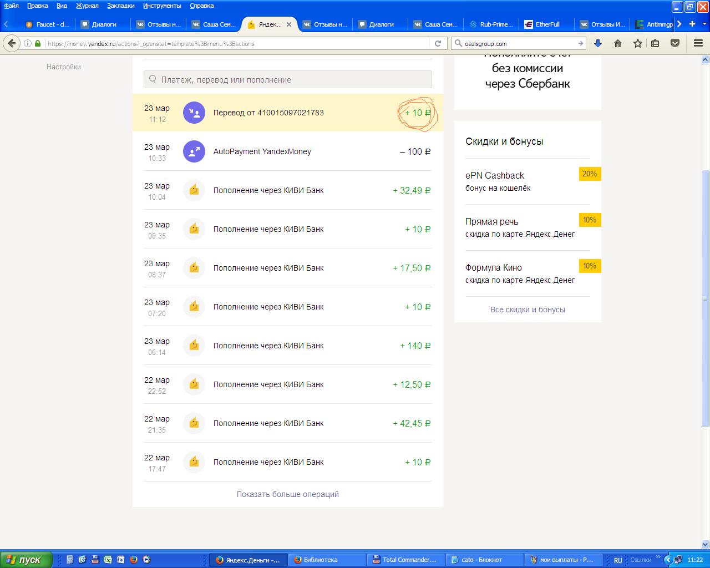
Task: Switch to the Rub-Prime tab
Action: coord(491,24)
